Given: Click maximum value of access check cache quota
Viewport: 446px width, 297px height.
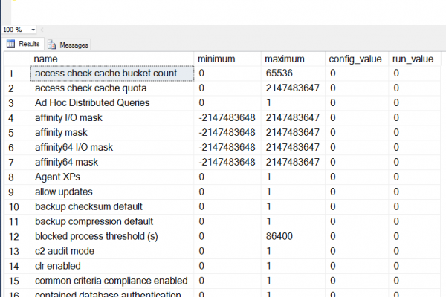Looking at the screenshot, I should (293, 88).
